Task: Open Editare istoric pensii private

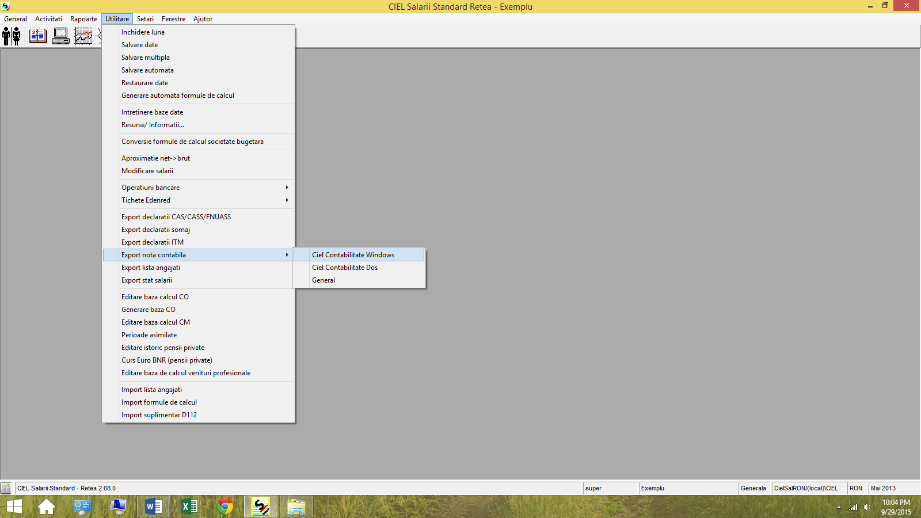Action: (x=198, y=348)
